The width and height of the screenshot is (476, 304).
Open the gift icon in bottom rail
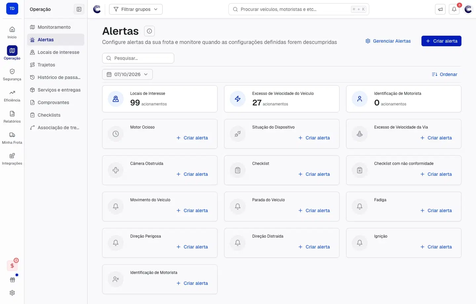pyautogui.click(x=12, y=280)
